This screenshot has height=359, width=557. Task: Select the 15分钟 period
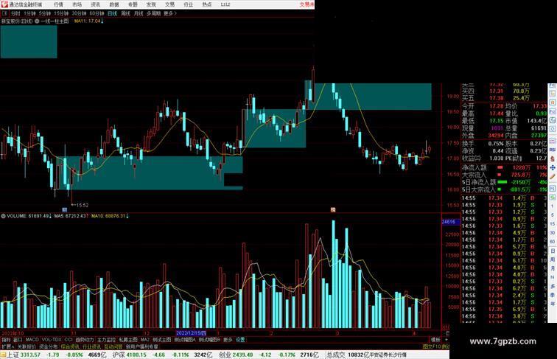coord(61,13)
